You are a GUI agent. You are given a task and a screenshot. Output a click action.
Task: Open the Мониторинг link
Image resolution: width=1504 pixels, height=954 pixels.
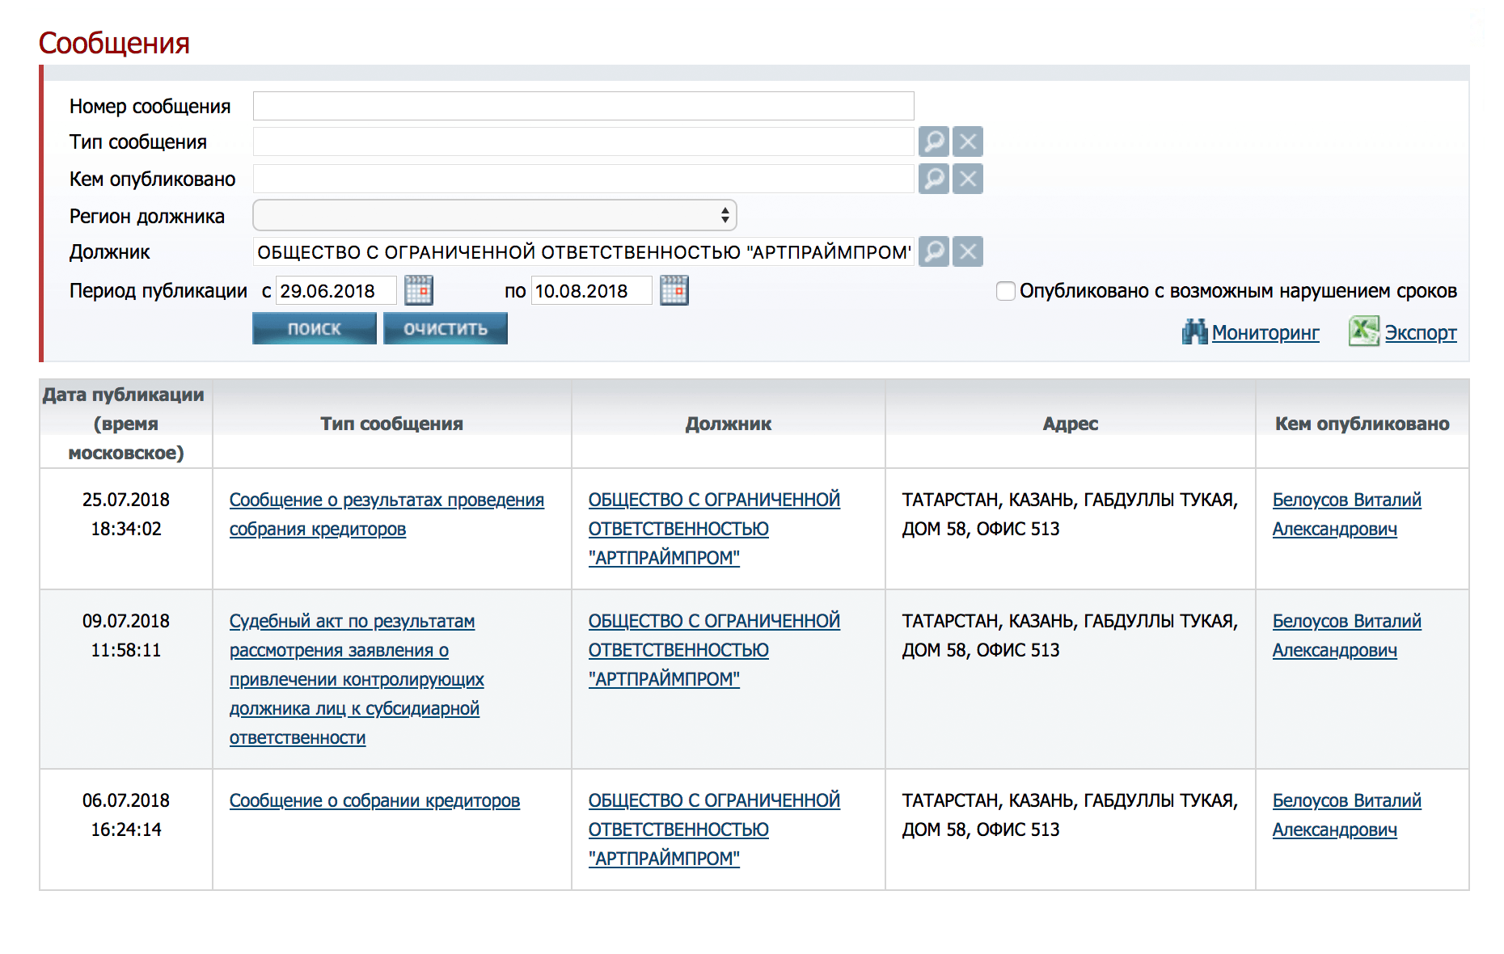pyautogui.click(x=1265, y=333)
